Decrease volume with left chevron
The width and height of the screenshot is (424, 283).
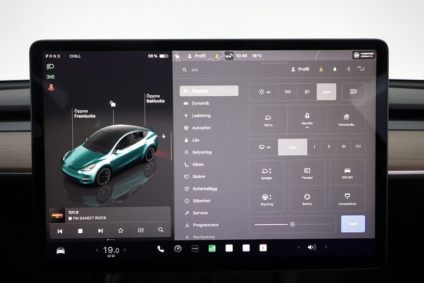(299, 247)
